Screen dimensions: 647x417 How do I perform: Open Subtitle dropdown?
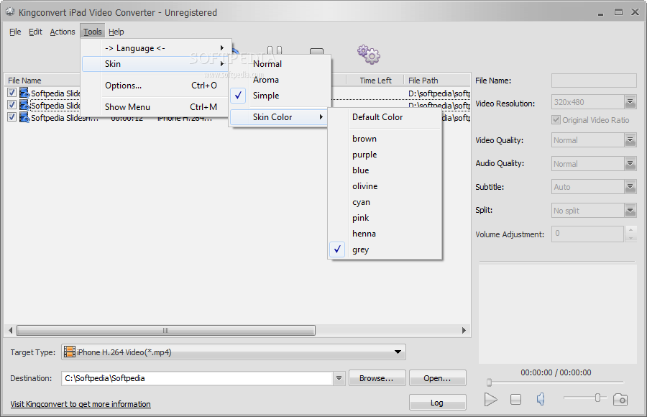[x=630, y=187]
